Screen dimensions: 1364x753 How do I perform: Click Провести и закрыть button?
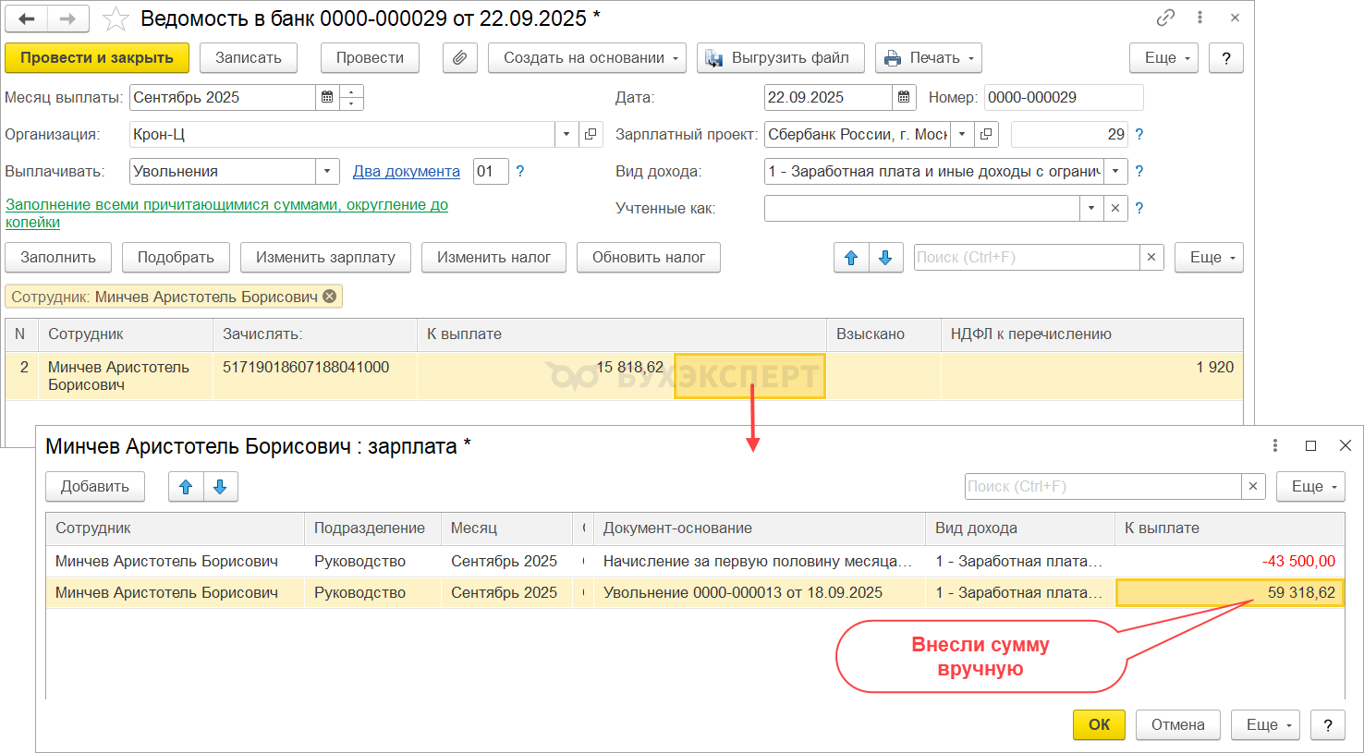click(97, 58)
